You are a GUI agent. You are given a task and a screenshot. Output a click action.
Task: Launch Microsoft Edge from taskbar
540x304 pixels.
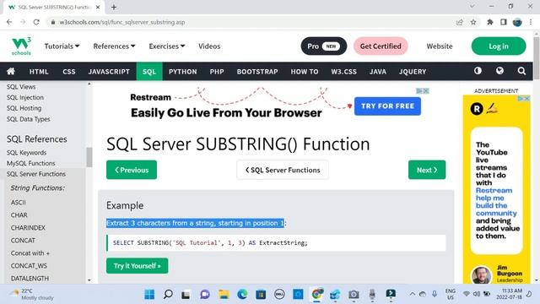coord(242,295)
